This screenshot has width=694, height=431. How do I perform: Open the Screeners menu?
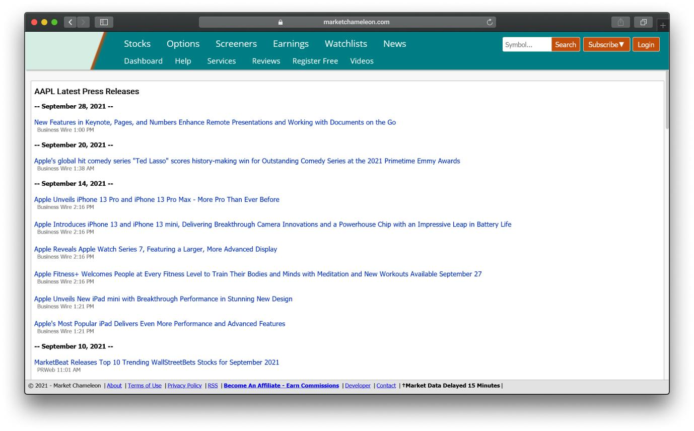236,44
